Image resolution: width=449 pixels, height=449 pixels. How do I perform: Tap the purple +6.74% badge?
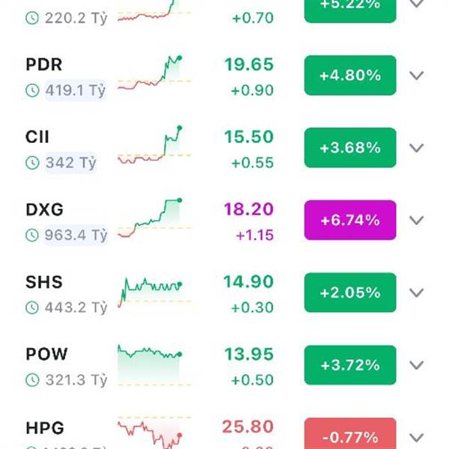click(x=350, y=220)
